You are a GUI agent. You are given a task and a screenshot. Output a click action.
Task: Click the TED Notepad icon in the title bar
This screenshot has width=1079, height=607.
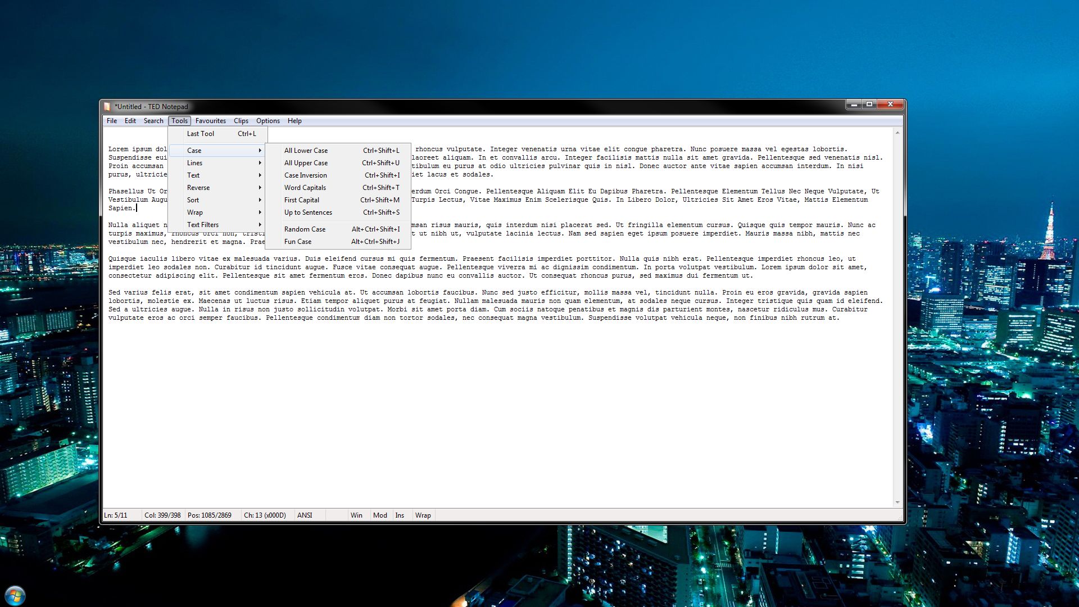tap(108, 106)
